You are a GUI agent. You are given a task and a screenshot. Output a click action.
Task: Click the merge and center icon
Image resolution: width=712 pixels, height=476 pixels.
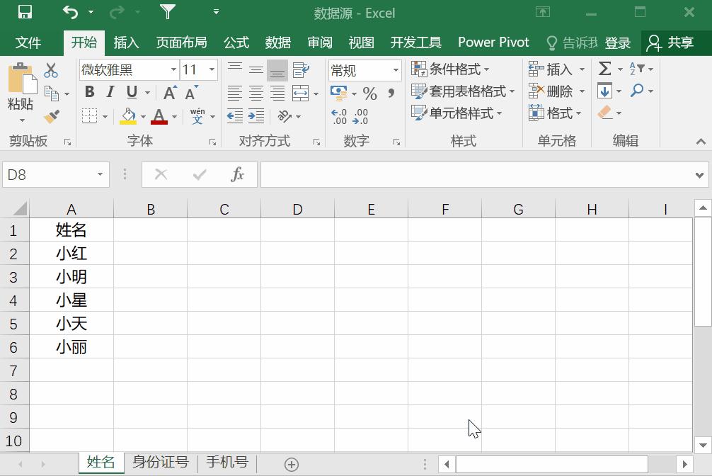300,93
